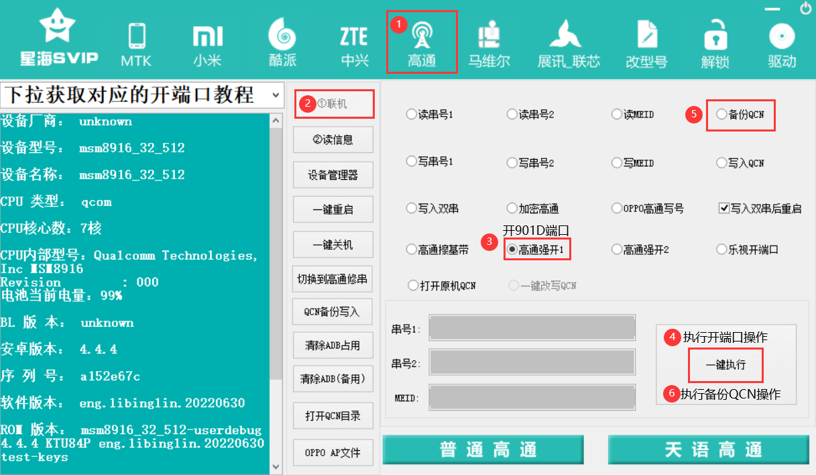
Task: Toggle the 写入双串后重启 checkbox
Action: click(760, 209)
